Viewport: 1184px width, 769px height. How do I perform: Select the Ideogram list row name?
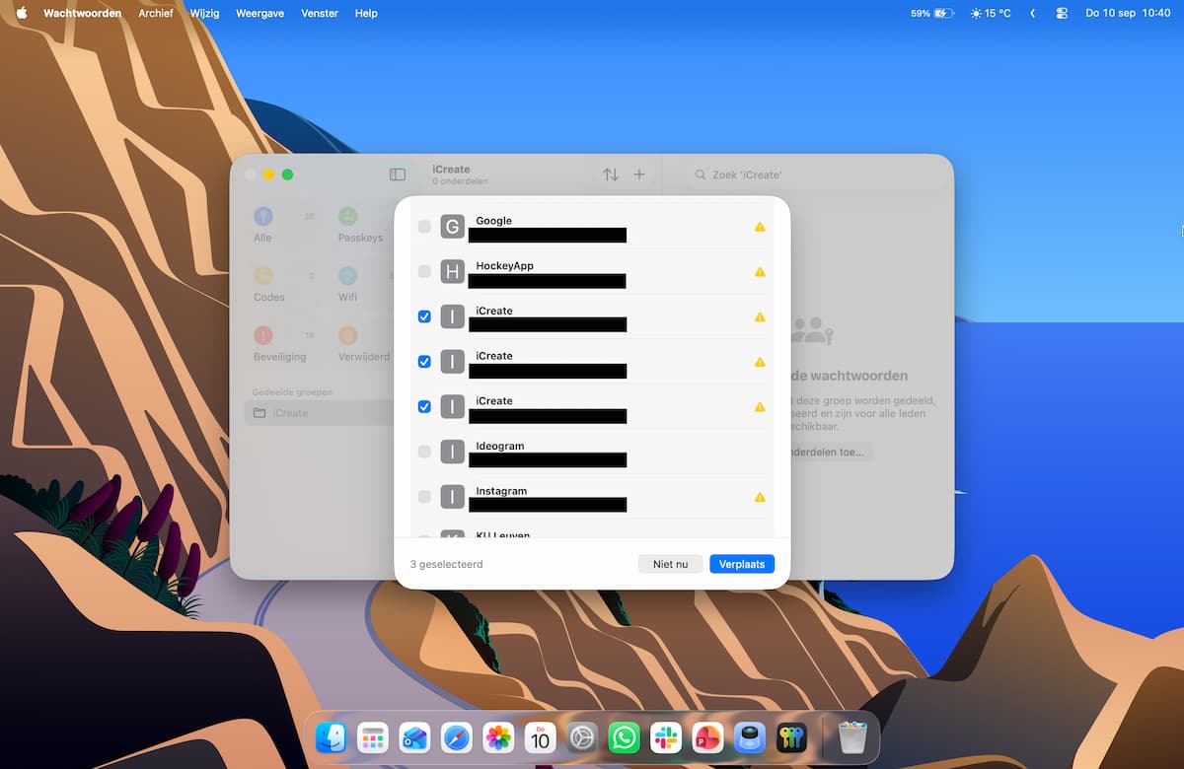500,446
